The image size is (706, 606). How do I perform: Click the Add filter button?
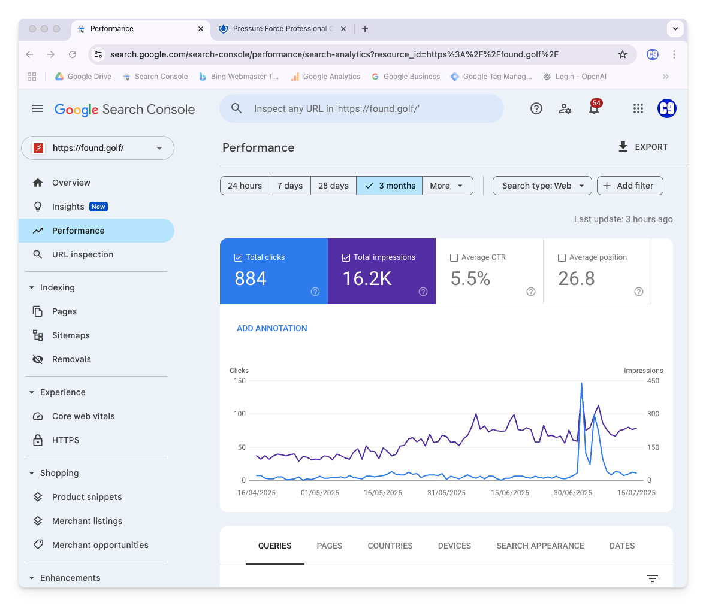pos(629,186)
